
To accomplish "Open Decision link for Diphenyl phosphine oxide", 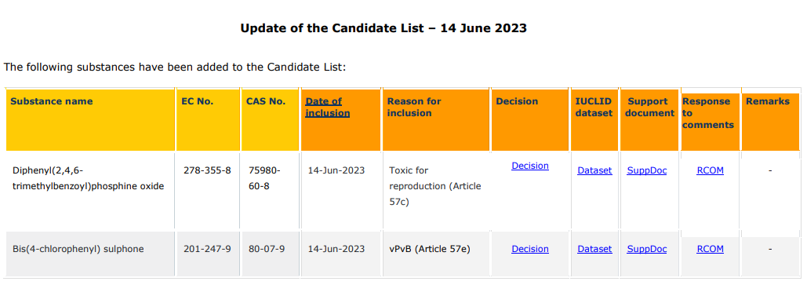I will coord(529,166).
